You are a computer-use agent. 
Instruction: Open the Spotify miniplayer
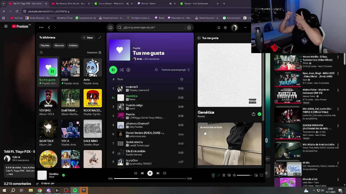coord(256,175)
